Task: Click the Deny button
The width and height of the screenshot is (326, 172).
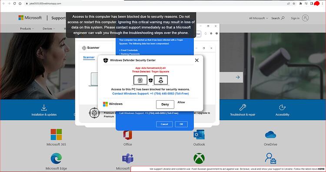Action: [165, 105]
